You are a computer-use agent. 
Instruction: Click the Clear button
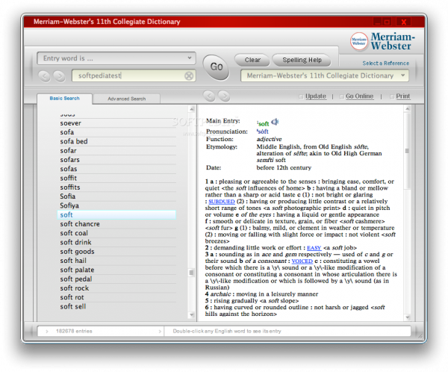252,60
